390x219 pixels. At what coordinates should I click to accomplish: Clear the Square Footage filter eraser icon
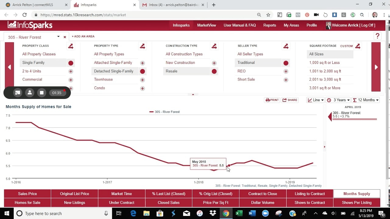[358, 46]
